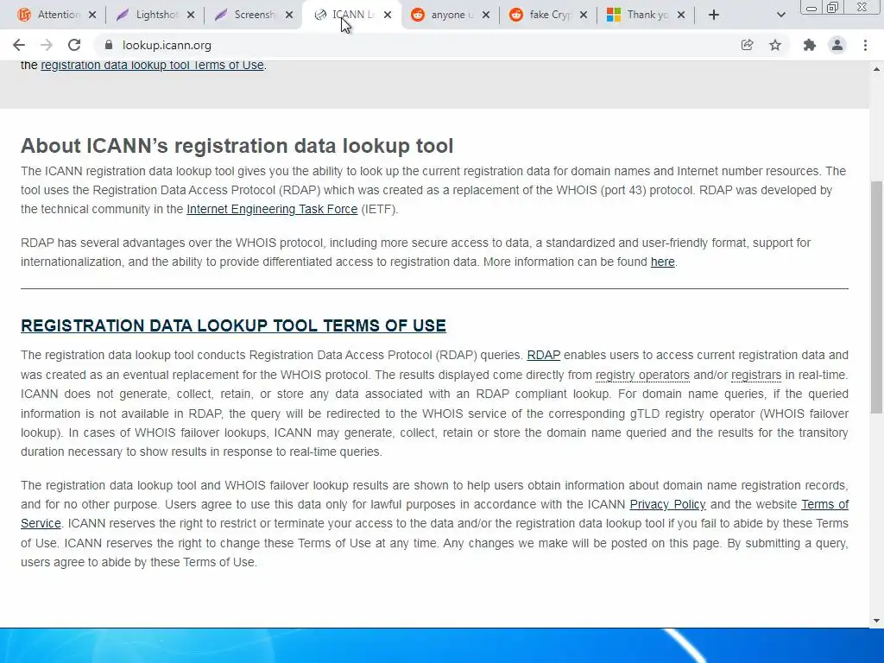The image size is (884, 663).
Task: Open the registration data lookup tool Terms of Use link
Action: point(152,65)
